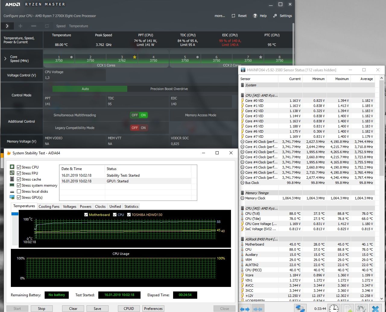Toggle TOSHIBA HDWD130 graph checkbox
This screenshot has height=312, width=386.
pyautogui.click(x=129, y=215)
